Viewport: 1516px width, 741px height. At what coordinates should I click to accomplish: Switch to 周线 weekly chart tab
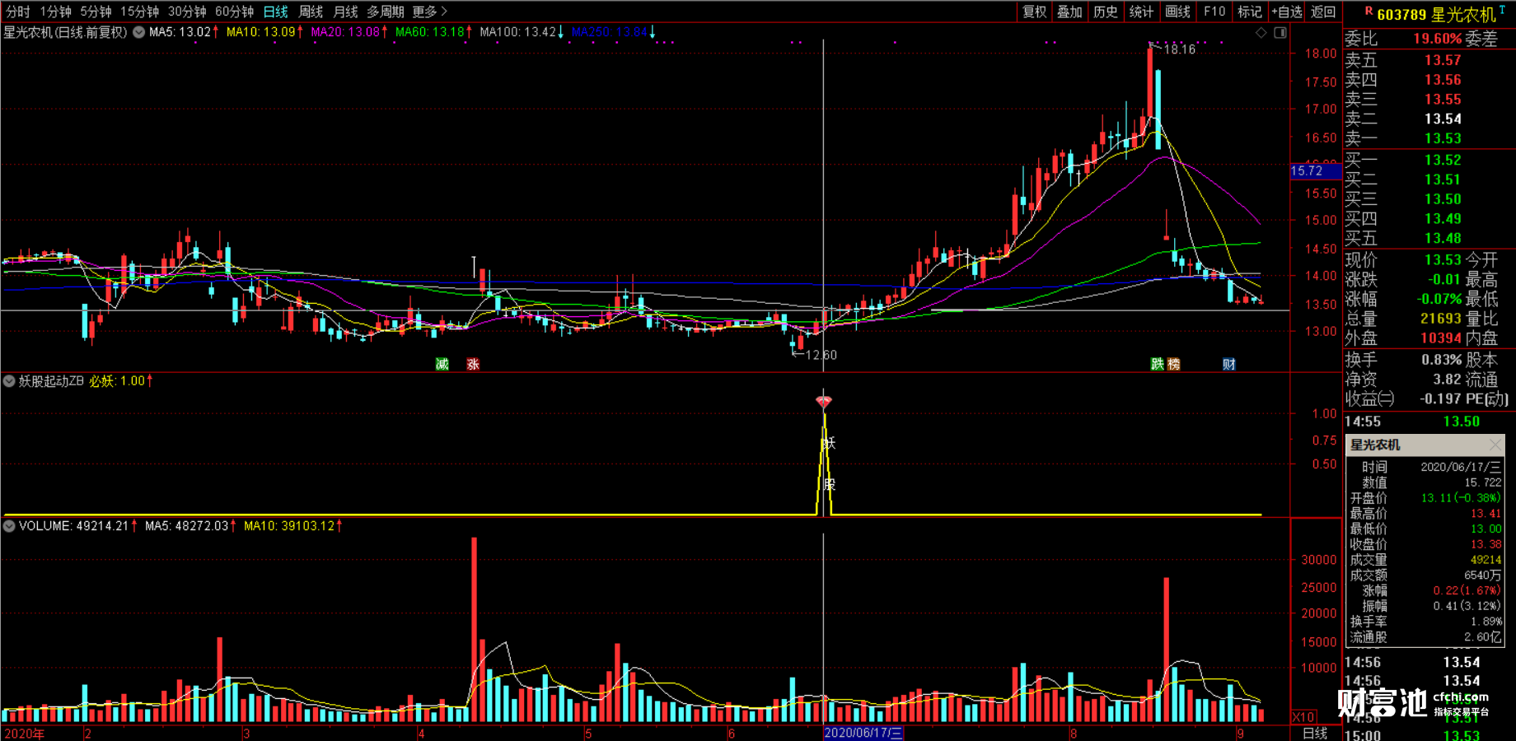point(311,12)
